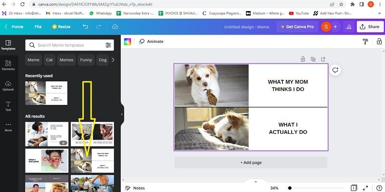Image resolution: width=385 pixels, height=192 pixels.
Task: Open the Templates side panel
Action: [x=8, y=45]
